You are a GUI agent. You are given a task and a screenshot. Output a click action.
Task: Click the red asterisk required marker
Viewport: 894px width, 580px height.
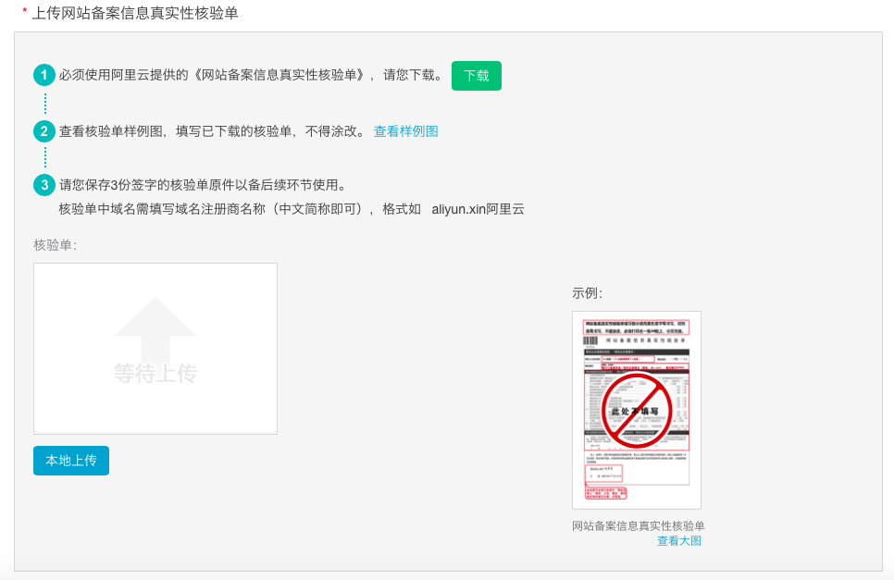[x=25, y=13]
